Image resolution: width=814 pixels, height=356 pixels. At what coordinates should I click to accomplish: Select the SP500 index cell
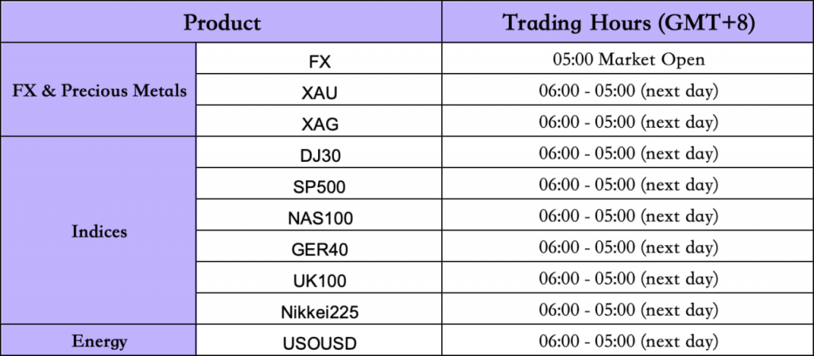[x=320, y=186]
